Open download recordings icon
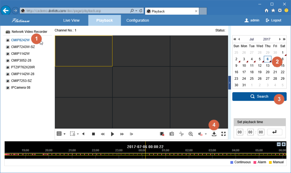 tap(214, 134)
